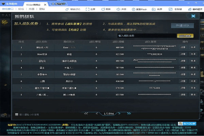This screenshot has width=204, height=136.
Task: Click the boss key (老板键) icon
Action: (x=170, y=9)
